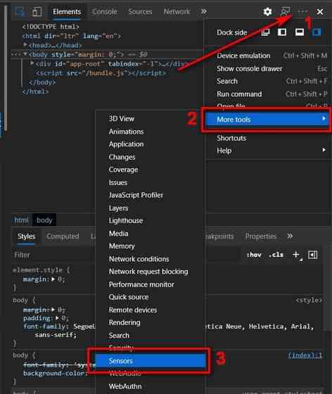Open Remote devices tool
332x394 pixels.
click(x=150, y=310)
